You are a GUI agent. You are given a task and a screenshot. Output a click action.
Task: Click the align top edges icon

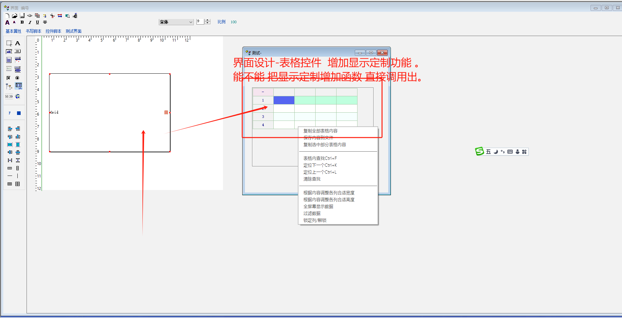(10, 137)
